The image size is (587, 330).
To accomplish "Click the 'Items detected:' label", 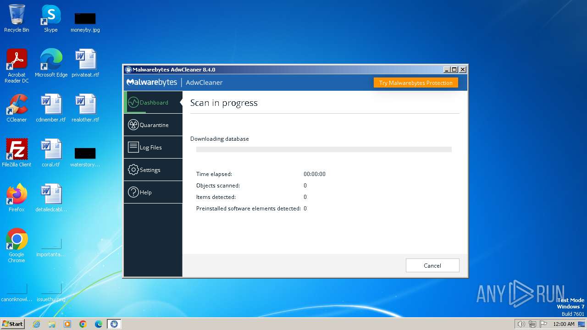I will [x=216, y=197].
